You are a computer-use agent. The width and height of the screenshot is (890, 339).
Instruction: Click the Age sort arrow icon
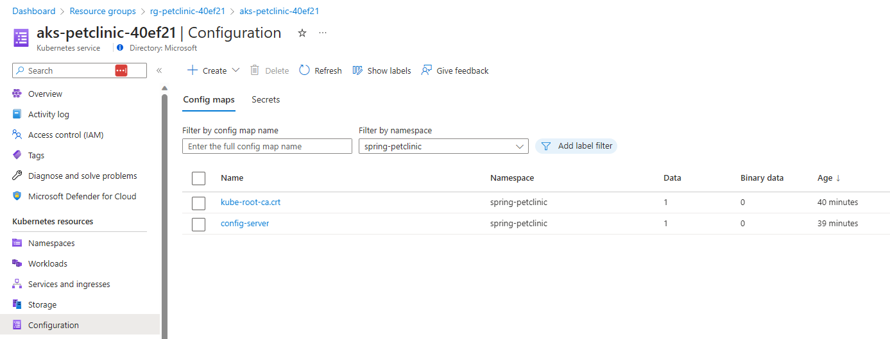pos(838,178)
